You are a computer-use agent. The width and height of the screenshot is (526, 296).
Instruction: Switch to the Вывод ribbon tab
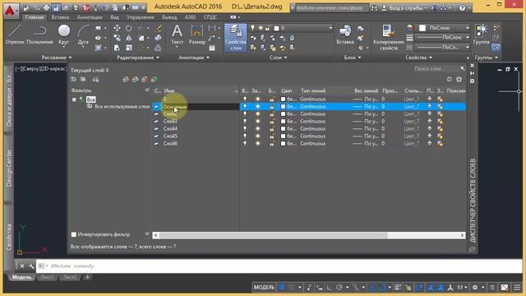coord(169,17)
